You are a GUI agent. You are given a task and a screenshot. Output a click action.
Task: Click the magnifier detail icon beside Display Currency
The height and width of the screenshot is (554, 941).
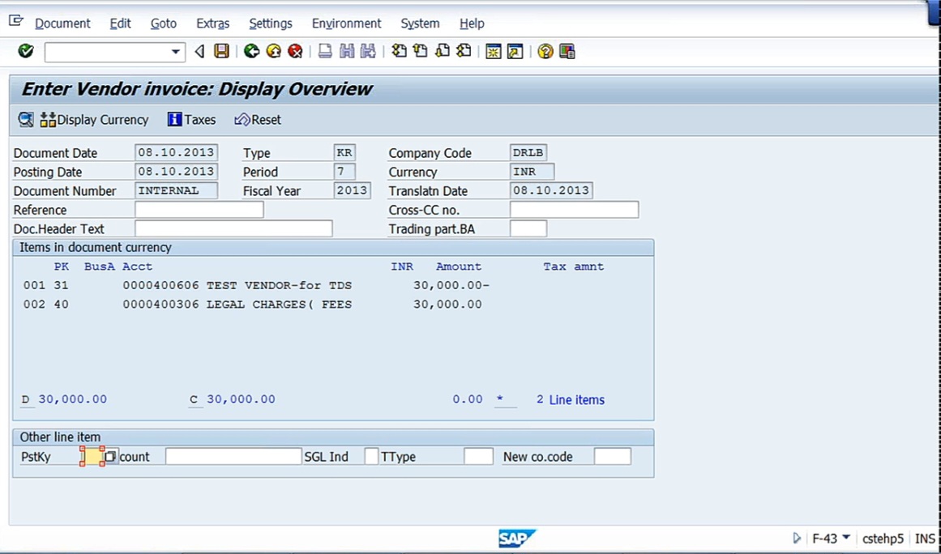pos(26,119)
